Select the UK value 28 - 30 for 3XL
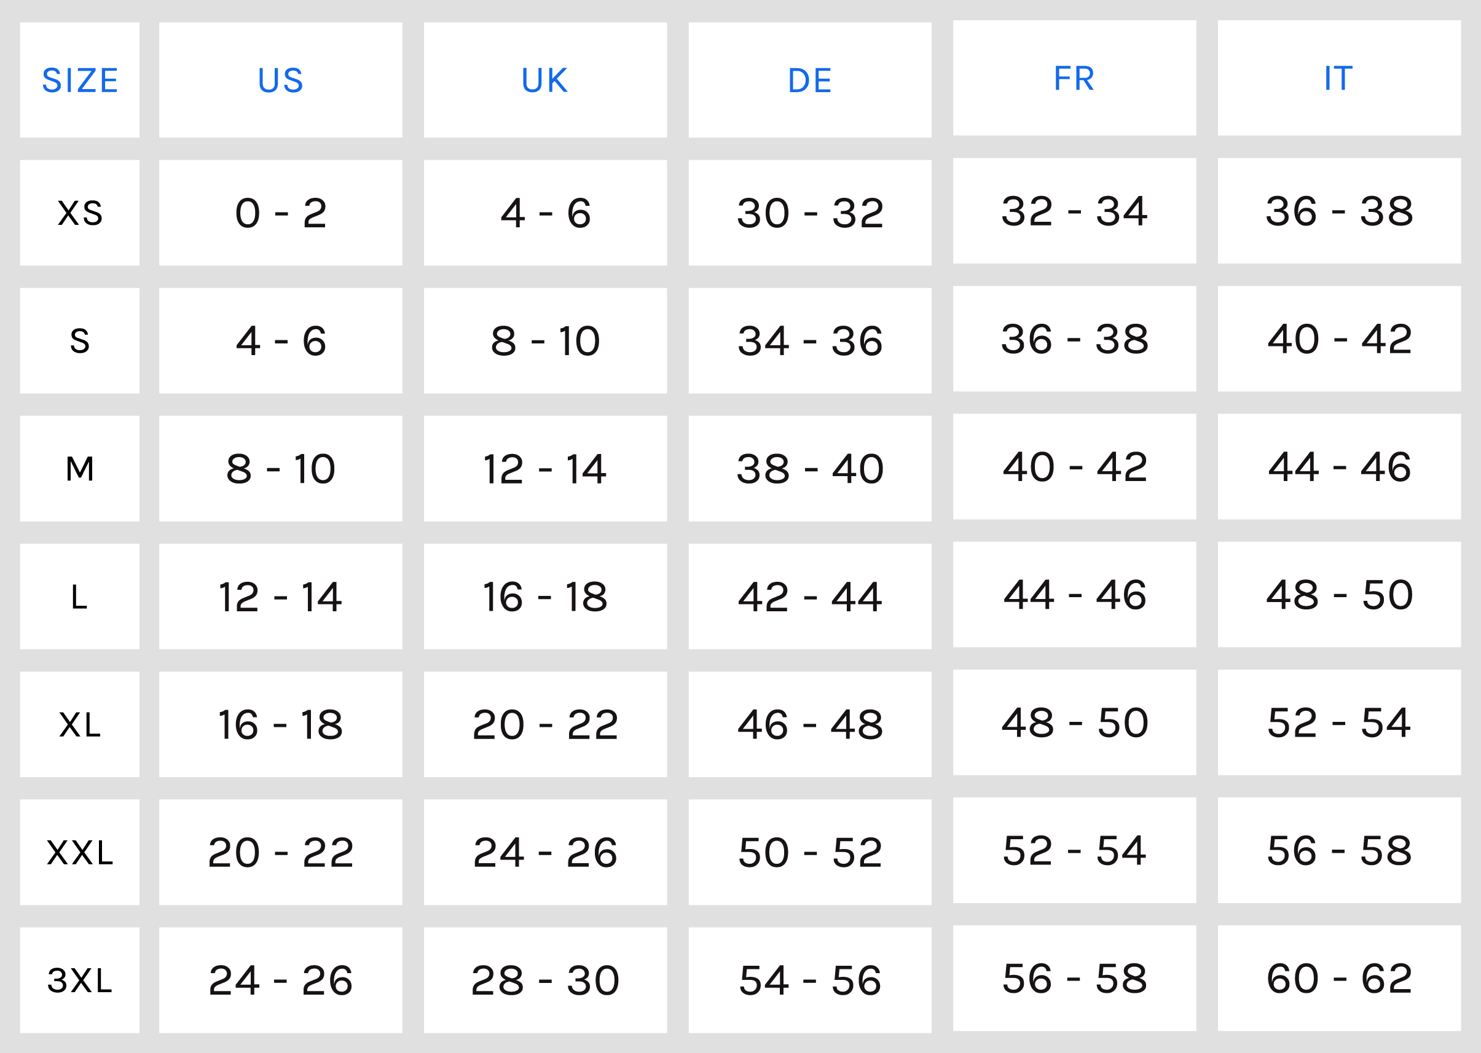Viewport: 1481px width, 1053px height. tap(544, 980)
